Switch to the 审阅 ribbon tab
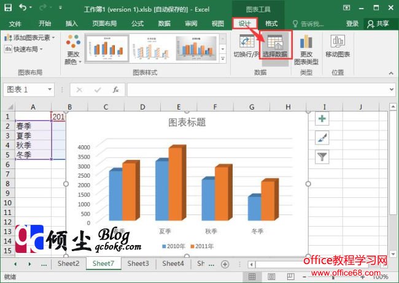399x283 pixels. coord(191,24)
